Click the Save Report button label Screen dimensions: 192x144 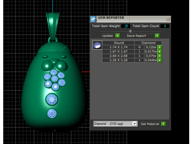click(x=140, y=36)
